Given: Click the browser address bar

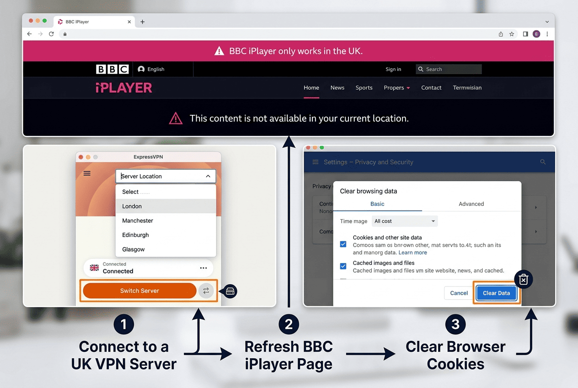Looking at the screenshot, I should point(277,34).
